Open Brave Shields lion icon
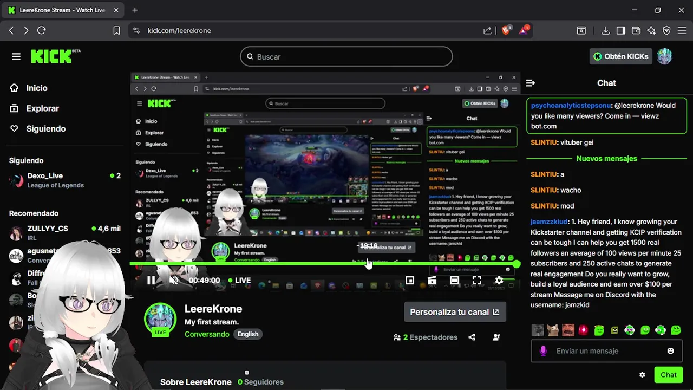The width and height of the screenshot is (693, 390). click(506, 30)
